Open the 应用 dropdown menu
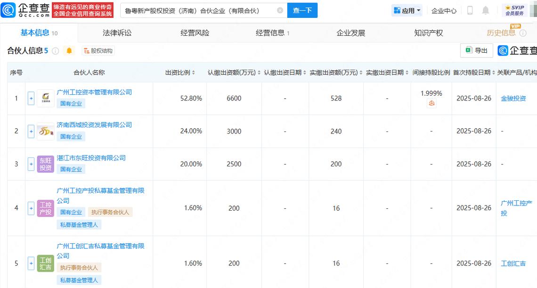The width and height of the screenshot is (537, 288). click(407, 10)
